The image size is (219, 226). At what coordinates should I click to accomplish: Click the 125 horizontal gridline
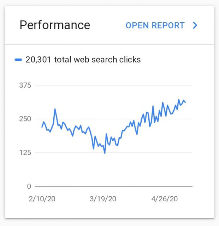click(x=114, y=153)
